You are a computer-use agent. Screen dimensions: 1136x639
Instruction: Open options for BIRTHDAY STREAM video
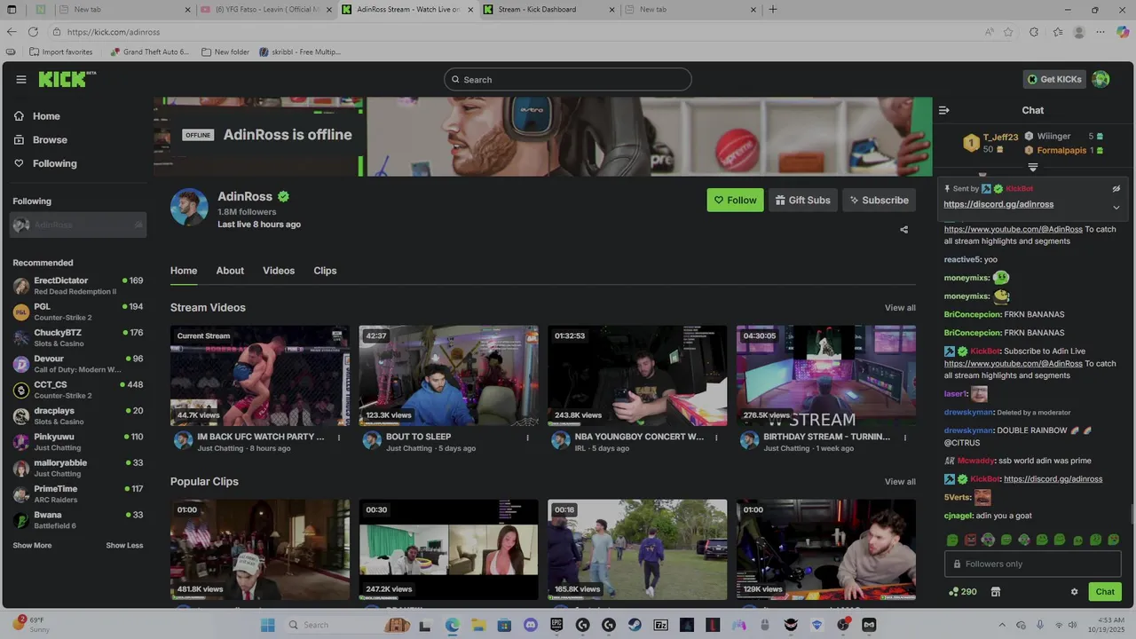coord(905,438)
